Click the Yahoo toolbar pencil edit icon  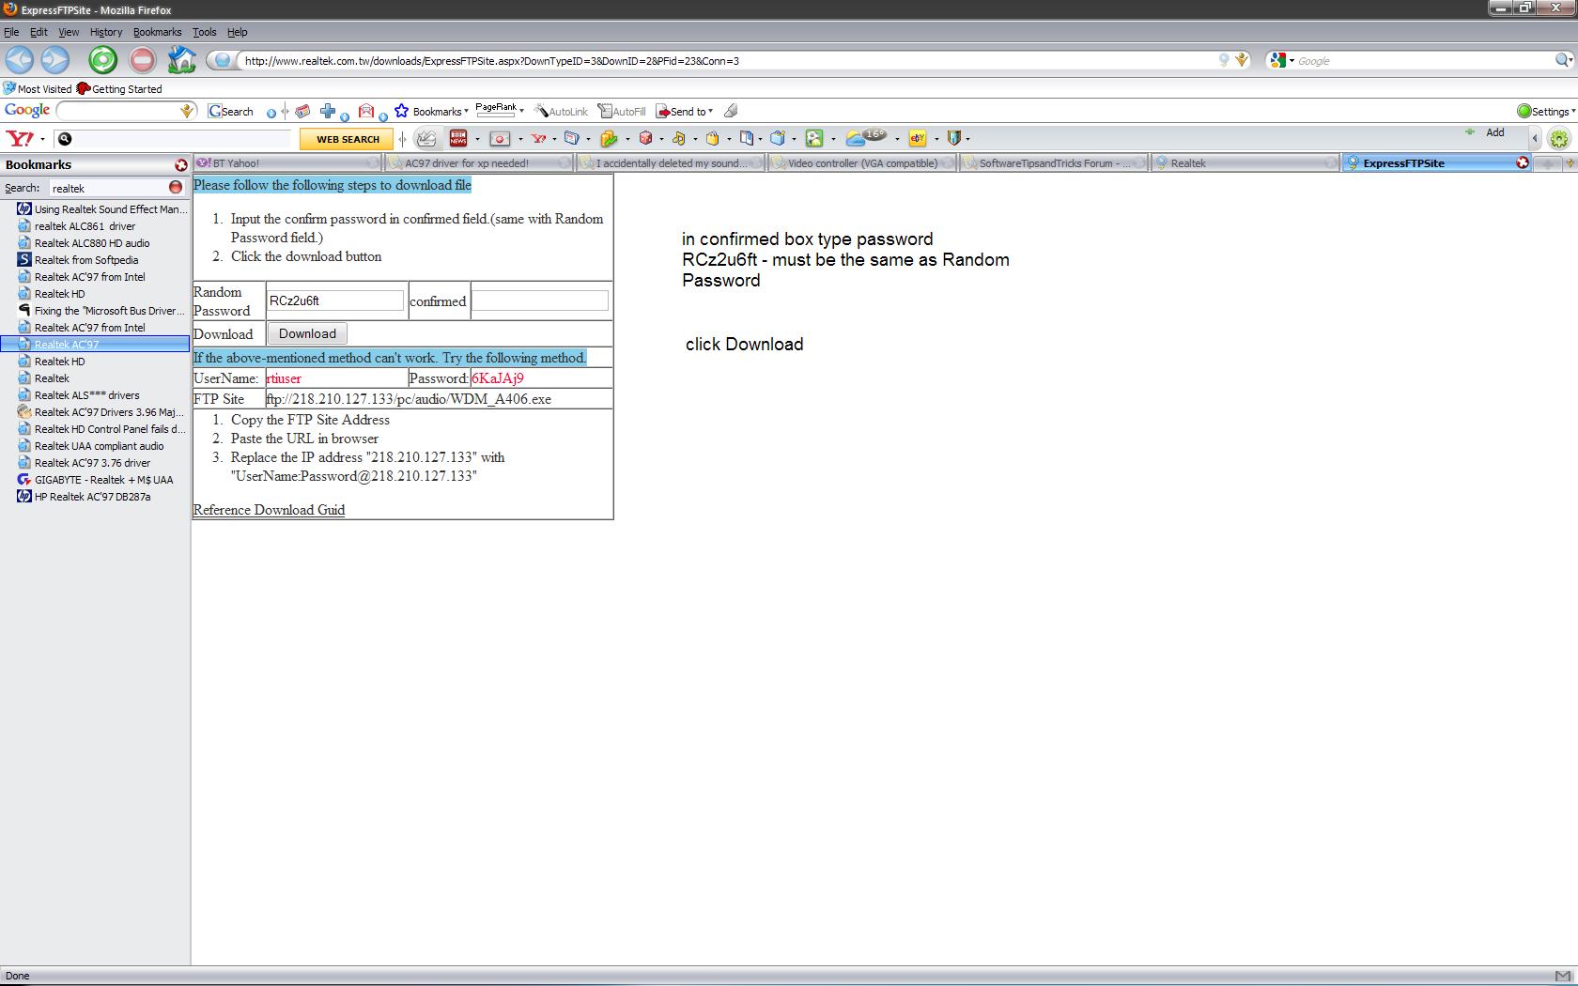tap(425, 138)
